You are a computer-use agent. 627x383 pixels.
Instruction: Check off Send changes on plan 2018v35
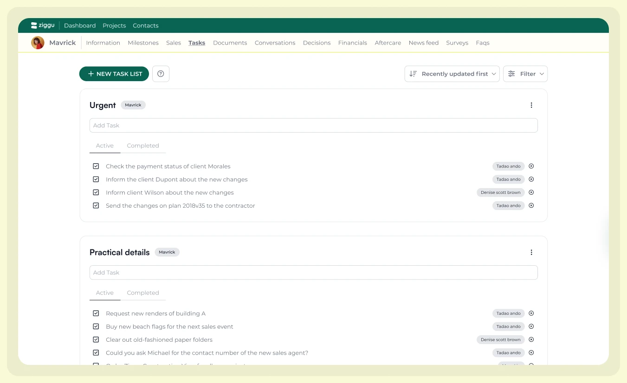coord(96,205)
